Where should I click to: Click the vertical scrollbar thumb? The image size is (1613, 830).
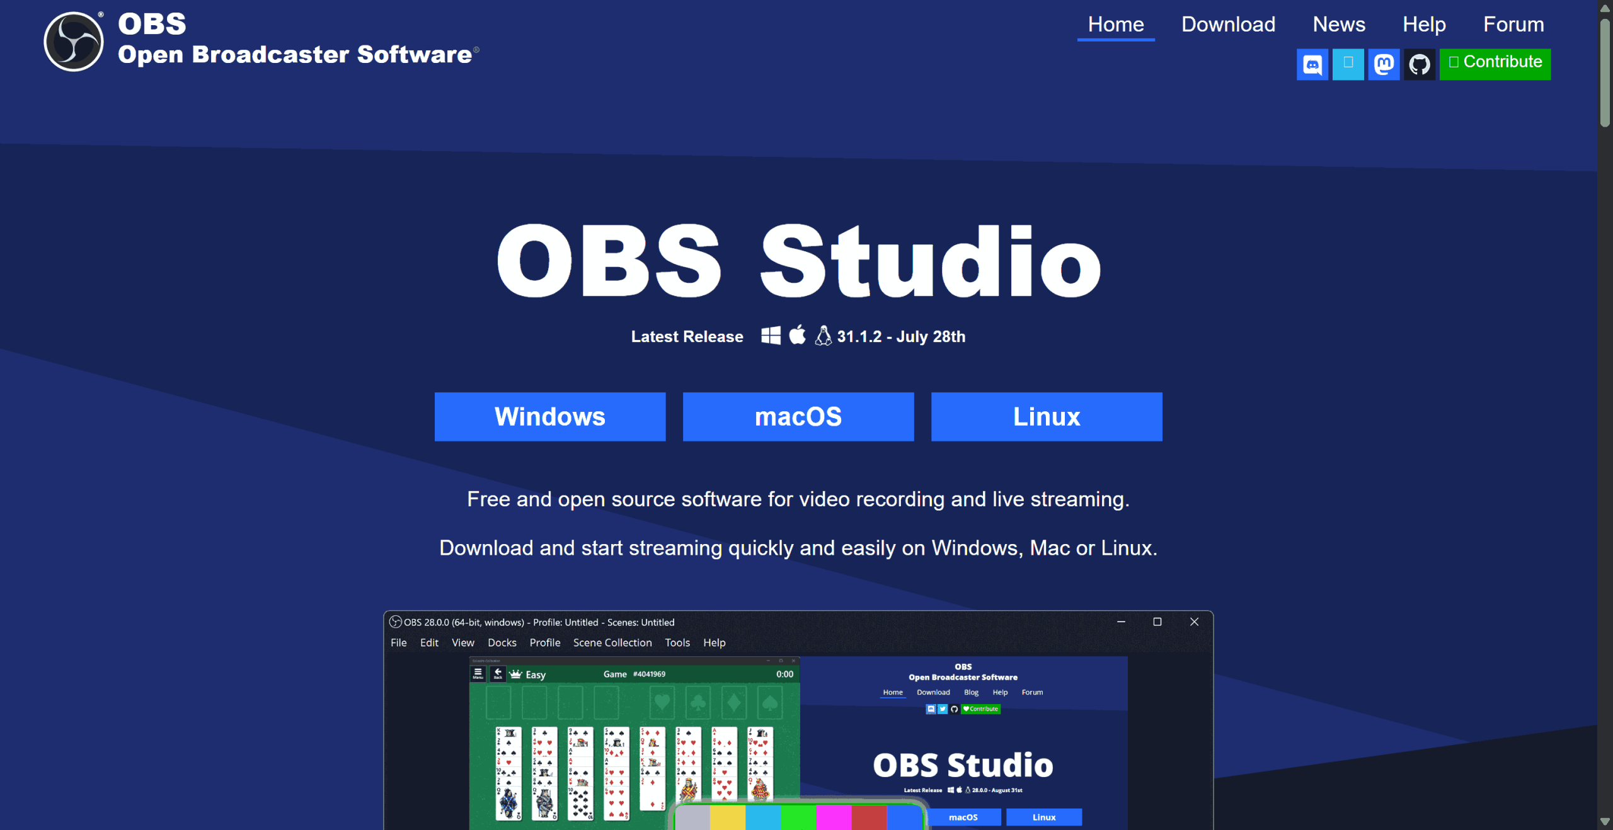[1605, 72]
